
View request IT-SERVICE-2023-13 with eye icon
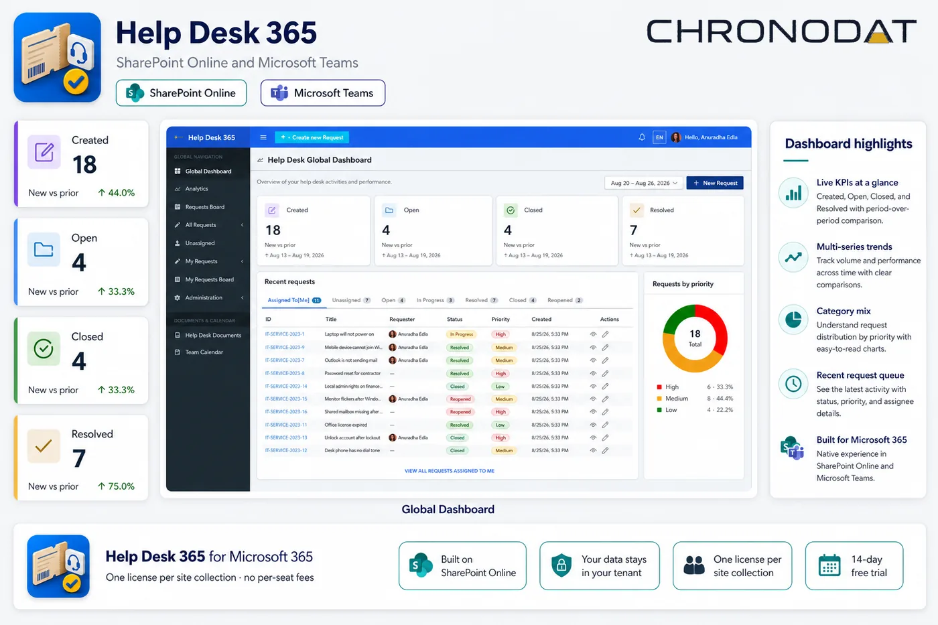593,437
